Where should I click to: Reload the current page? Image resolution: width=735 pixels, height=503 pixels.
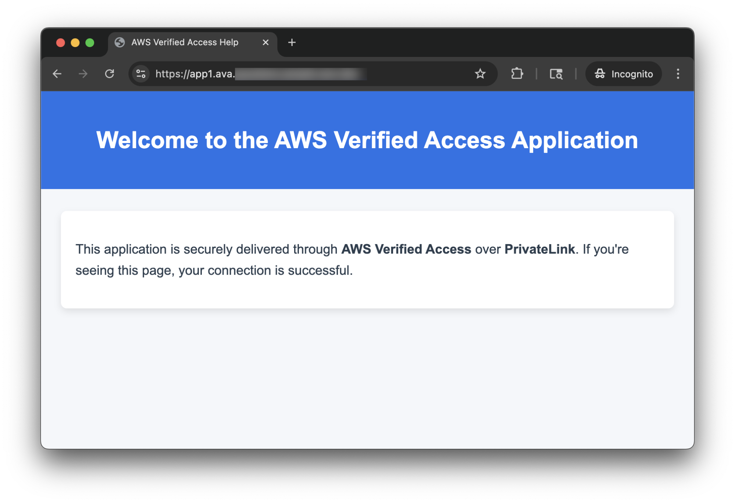110,74
